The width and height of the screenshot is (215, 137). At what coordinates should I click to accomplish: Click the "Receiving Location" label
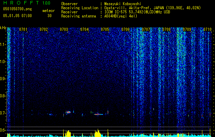(80, 8)
